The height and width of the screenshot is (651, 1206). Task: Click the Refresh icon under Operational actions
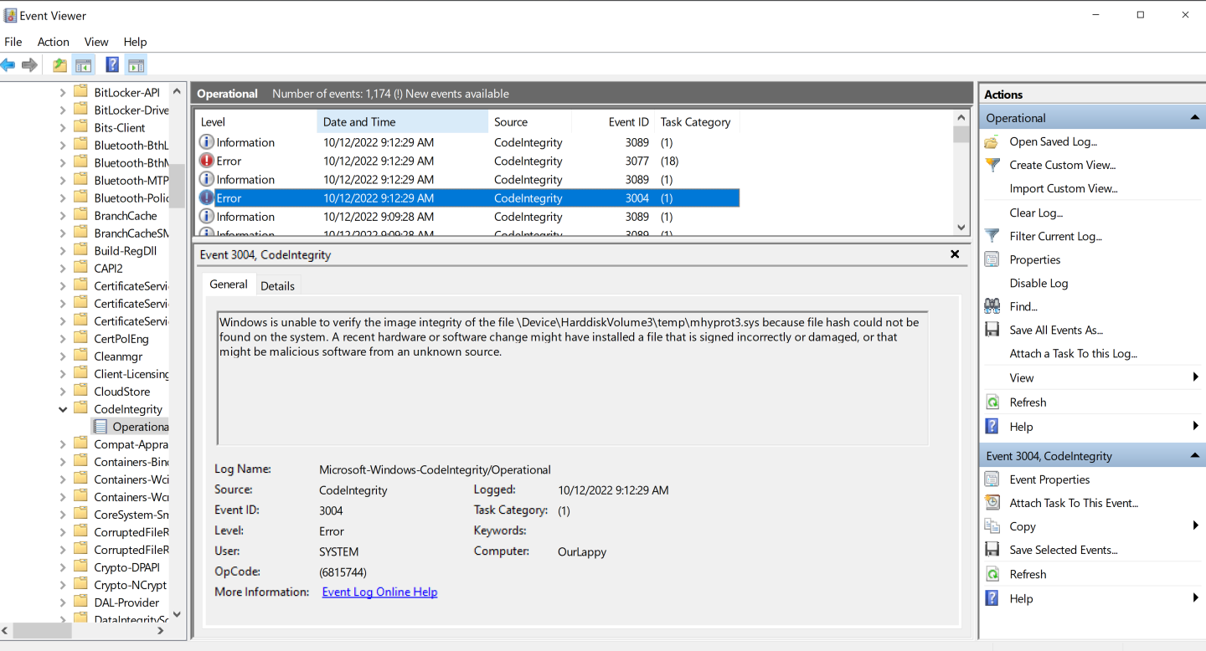[x=992, y=402]
